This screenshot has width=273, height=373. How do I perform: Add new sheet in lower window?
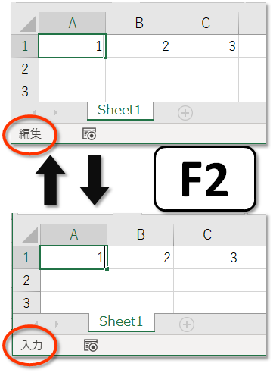[187, 324]
